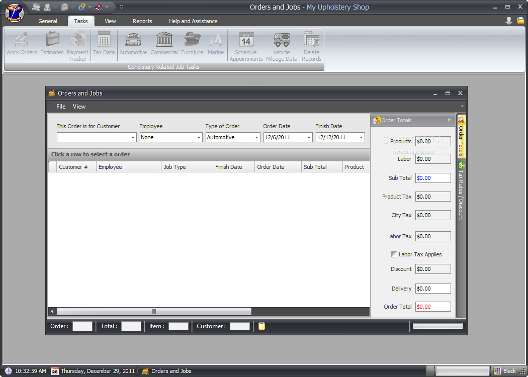
Task: Sort by Order Date column header
Action: pos(278,167)
